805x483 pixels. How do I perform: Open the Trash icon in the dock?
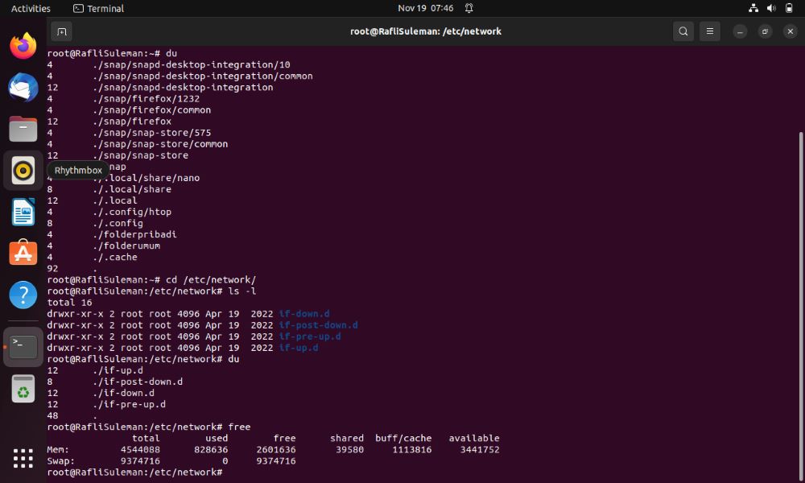coord(23,389)
